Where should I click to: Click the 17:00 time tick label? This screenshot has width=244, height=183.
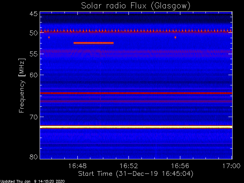tap(231, 166)
